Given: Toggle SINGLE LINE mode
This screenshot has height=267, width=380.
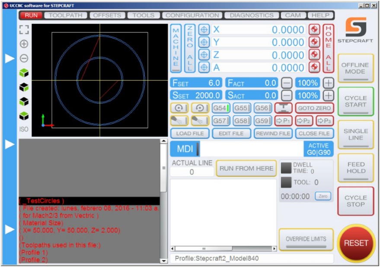Looking at the screenshot, I should (x=356, y=134).
